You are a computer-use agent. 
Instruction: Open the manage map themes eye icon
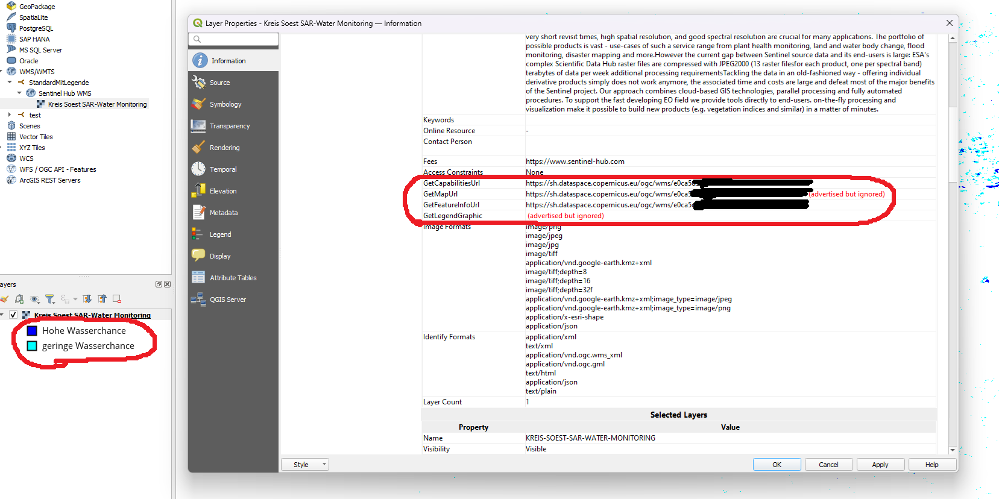pyautogui.click(x=35, y=299)
